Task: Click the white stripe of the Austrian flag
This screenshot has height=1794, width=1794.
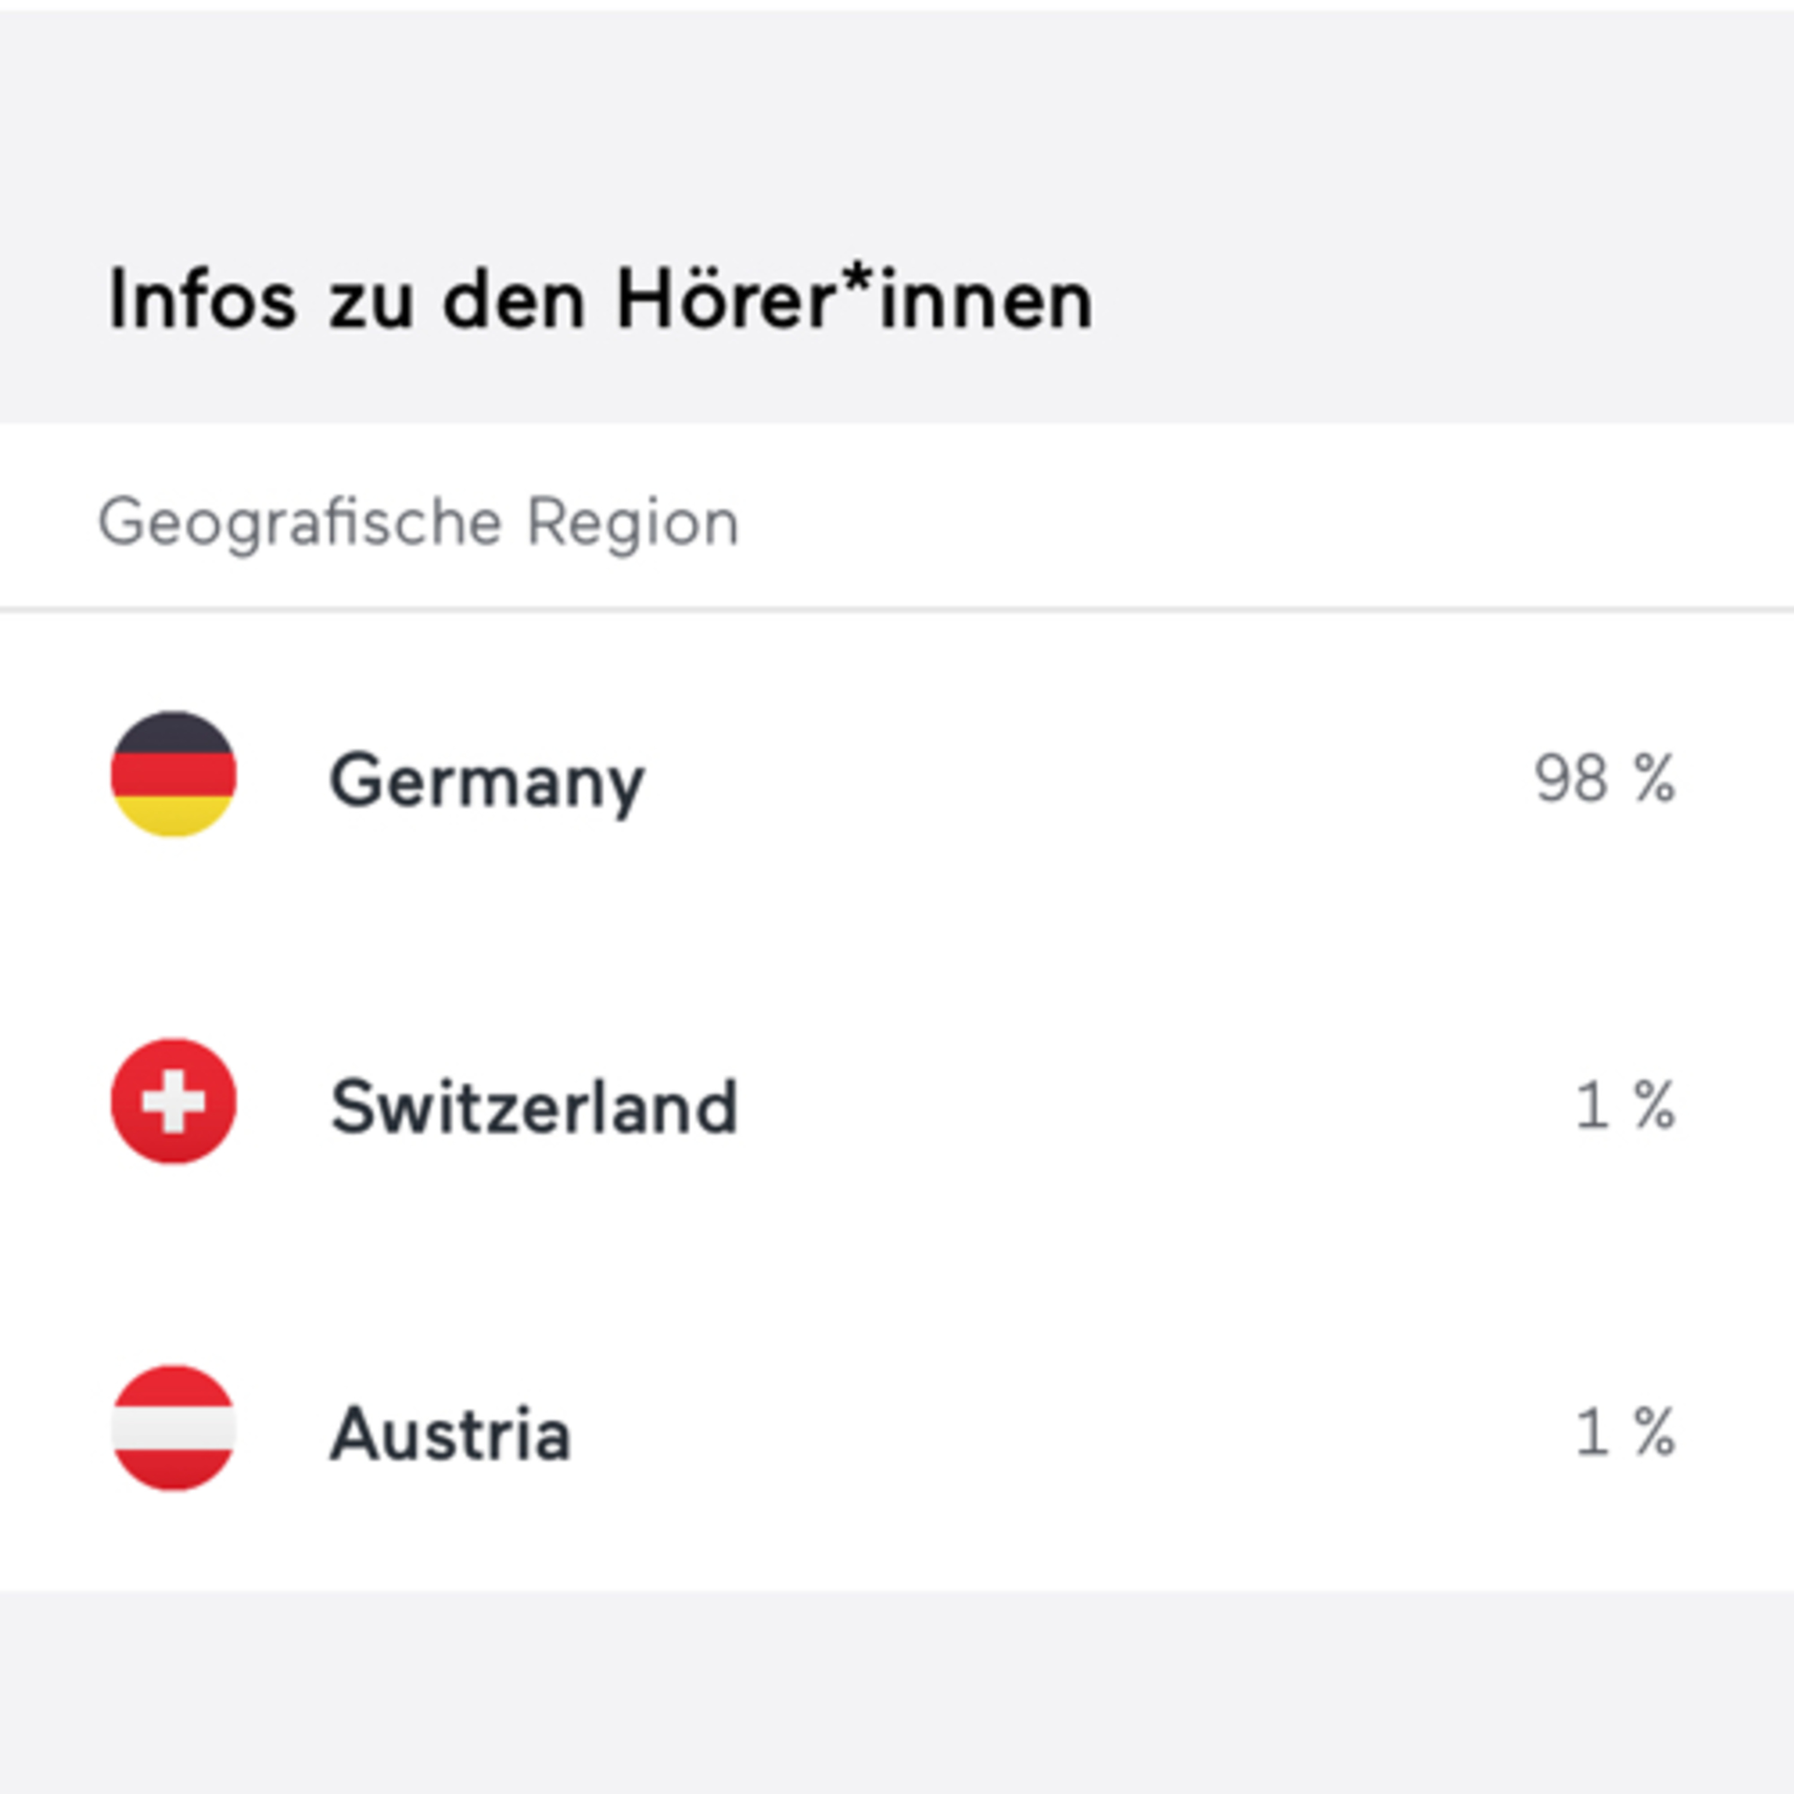Action: click(x=173, y=1428)
